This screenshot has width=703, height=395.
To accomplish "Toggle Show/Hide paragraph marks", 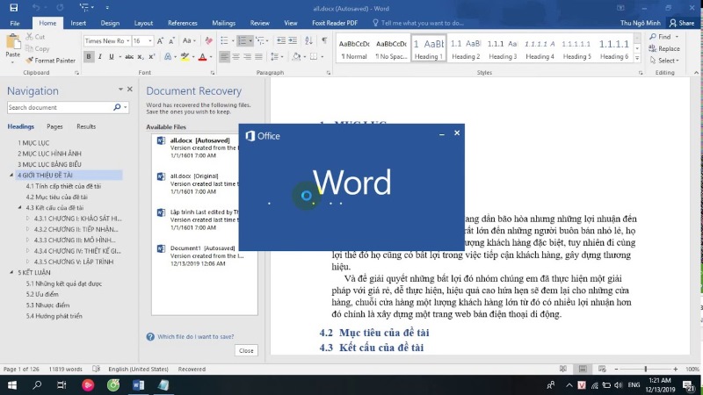I will coord(324,40).
